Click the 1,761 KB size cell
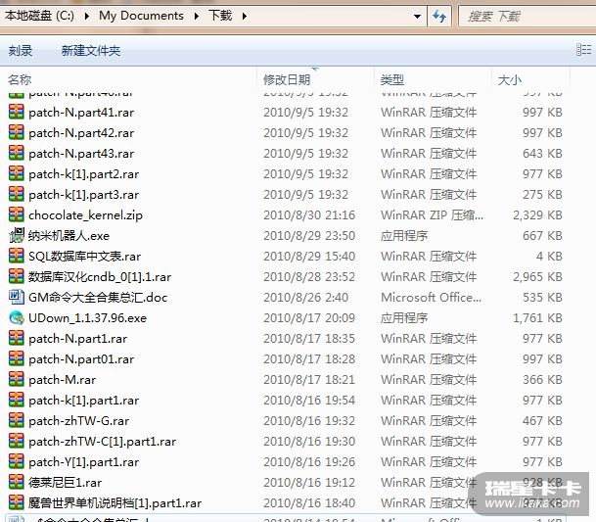 click(537, 318)
